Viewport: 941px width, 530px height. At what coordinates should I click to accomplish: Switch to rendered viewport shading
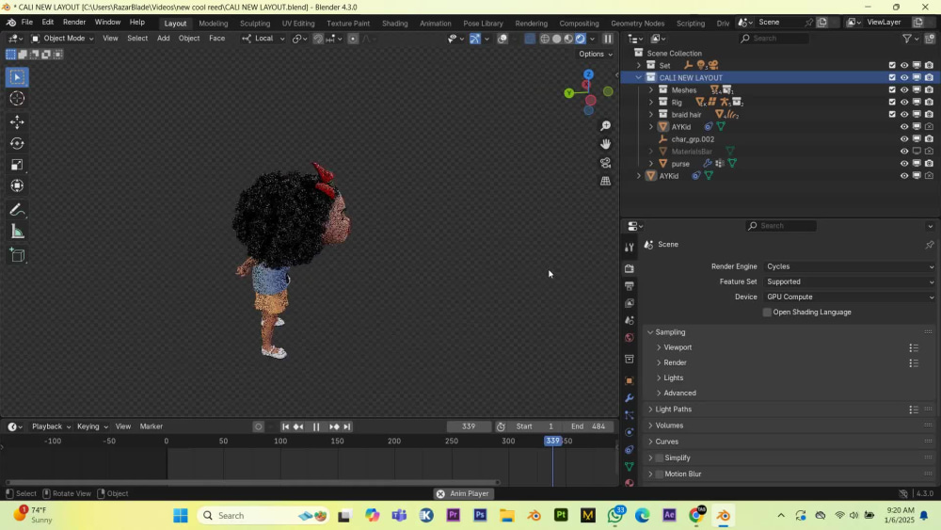(x=581, y=39)
